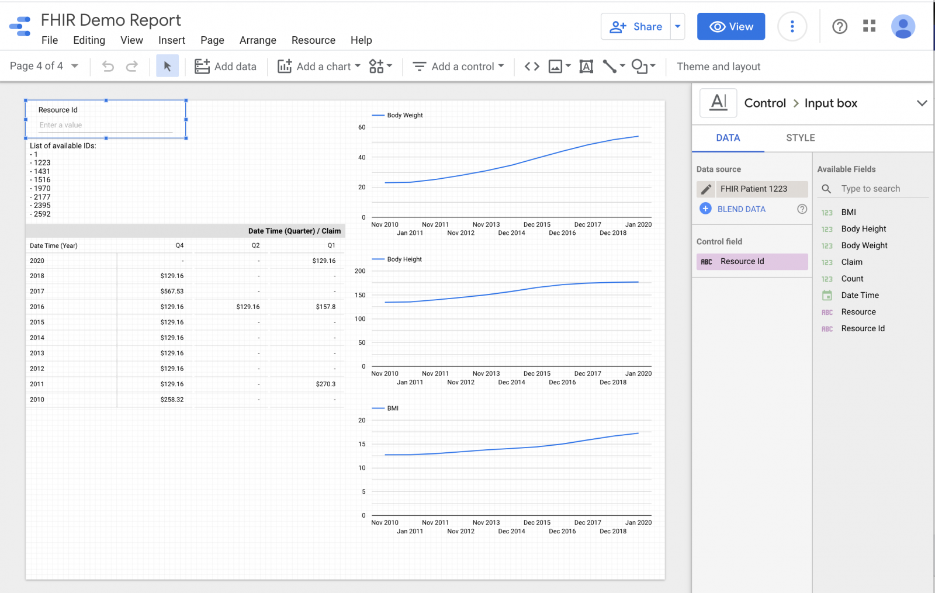Open the Arrange menu
This screenshot has height=593, width=935.
point(258,40)
